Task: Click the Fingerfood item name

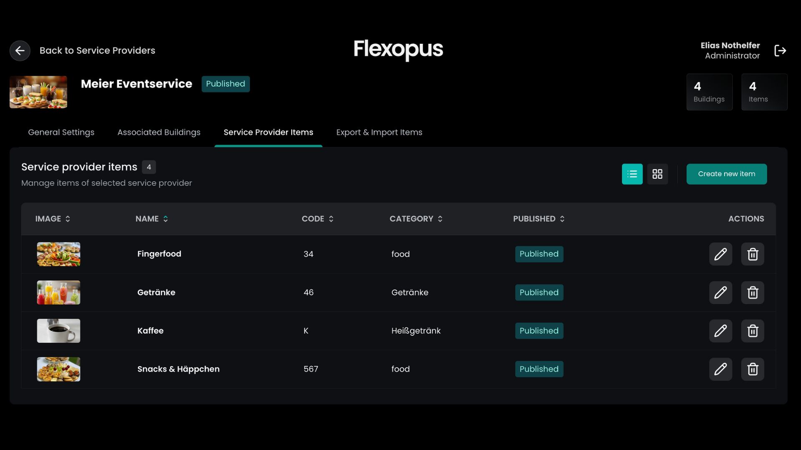Action: click(159, 254)
